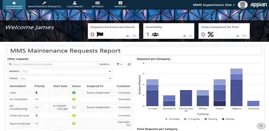Sort by Customer column header

tap(123, 86)
